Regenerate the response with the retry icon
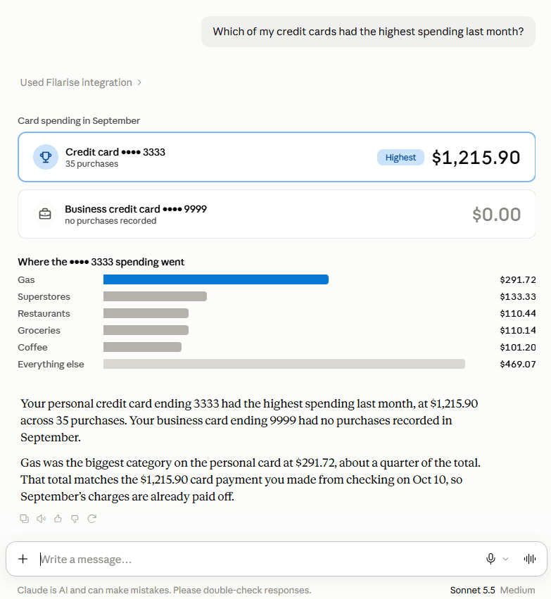 point(91,519)
